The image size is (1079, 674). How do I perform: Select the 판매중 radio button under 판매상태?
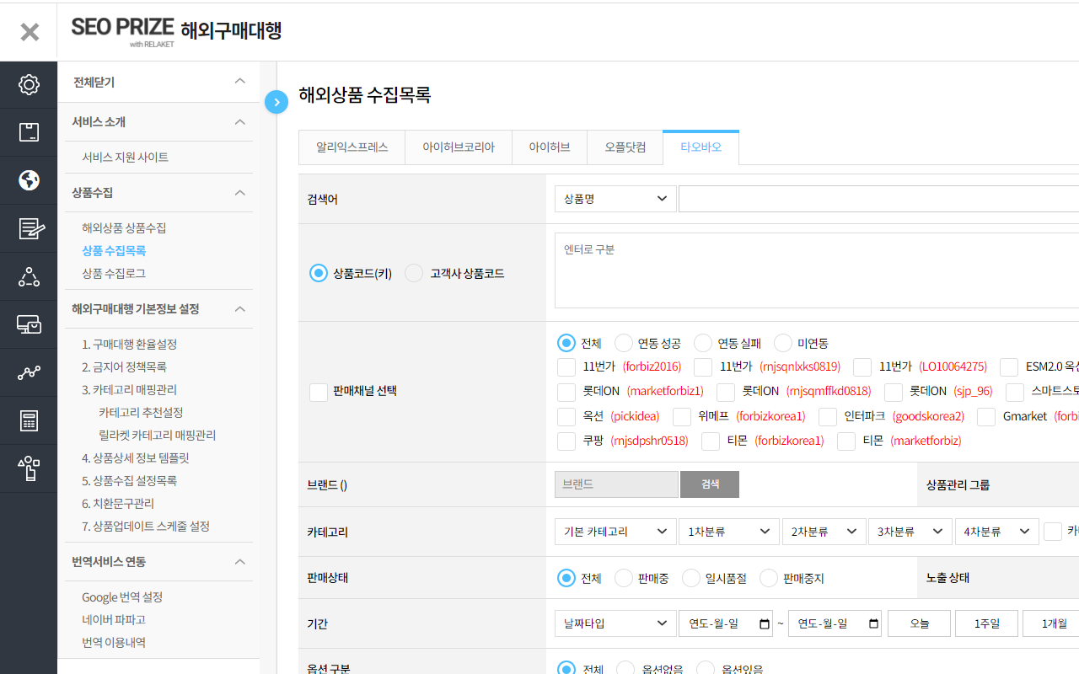[x=621, y=577]
